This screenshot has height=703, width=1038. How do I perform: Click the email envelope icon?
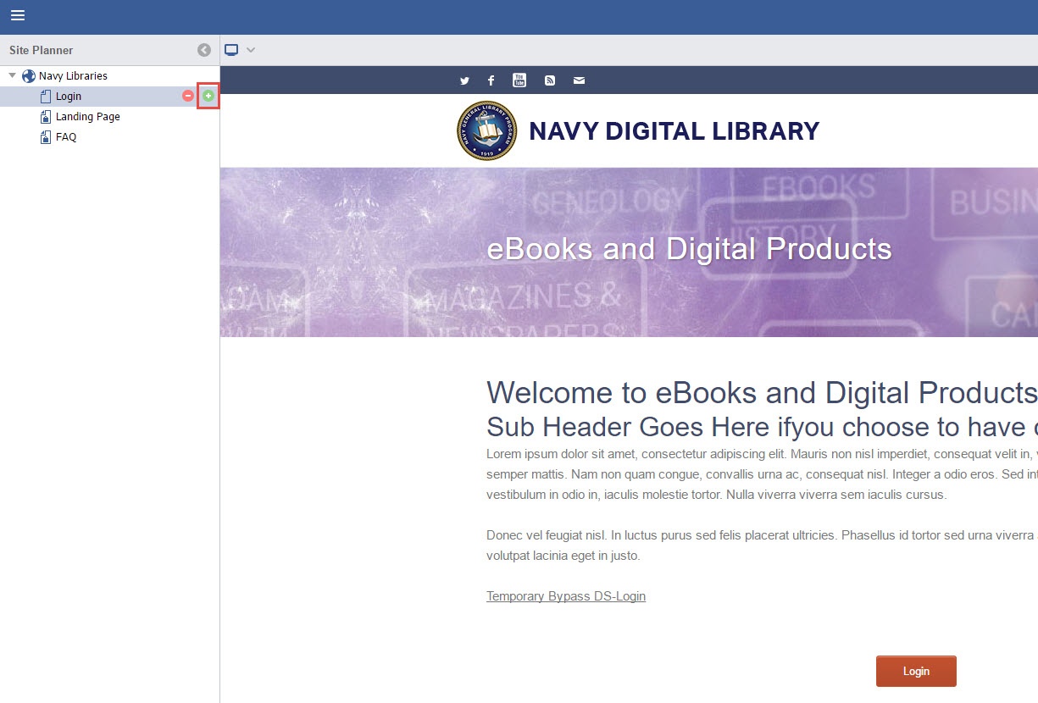point(579,80)
